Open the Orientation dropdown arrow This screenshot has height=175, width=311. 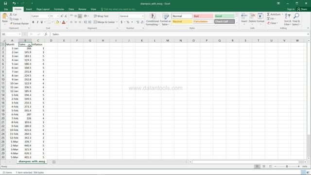point(88,16)
